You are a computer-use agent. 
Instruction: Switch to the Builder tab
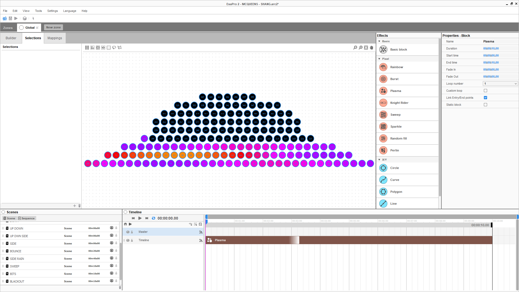(x=11, y=38)
